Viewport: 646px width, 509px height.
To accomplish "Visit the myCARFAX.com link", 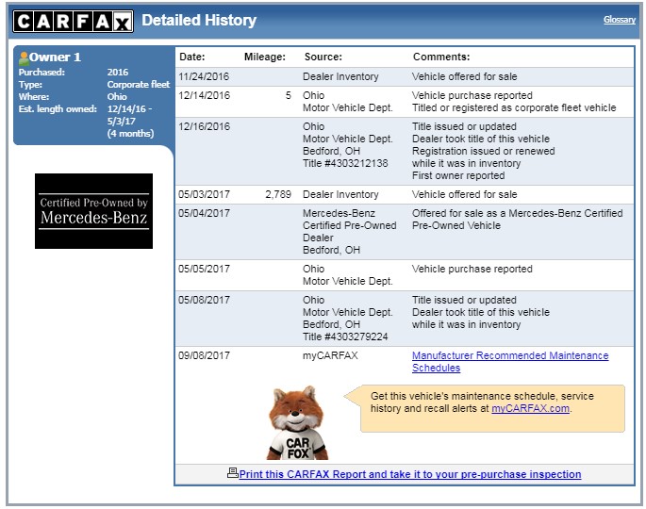I will (x=531, y=408).
